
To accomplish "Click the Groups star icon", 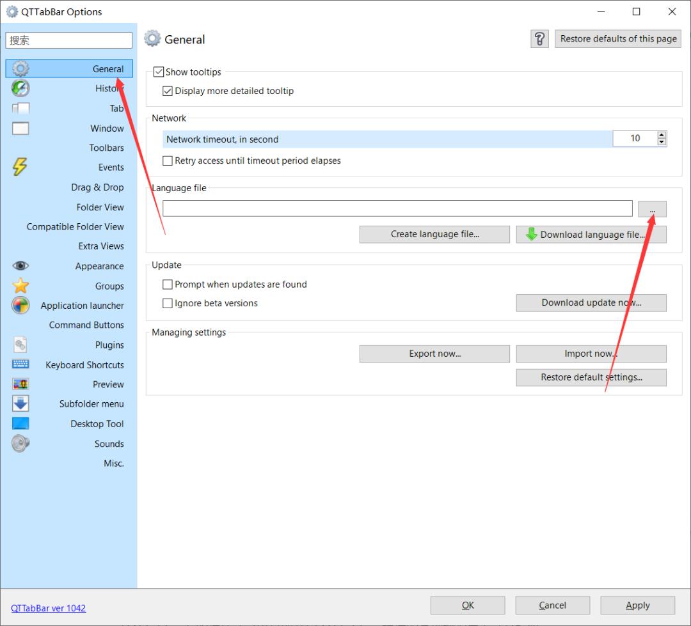I will click(20, 286).
